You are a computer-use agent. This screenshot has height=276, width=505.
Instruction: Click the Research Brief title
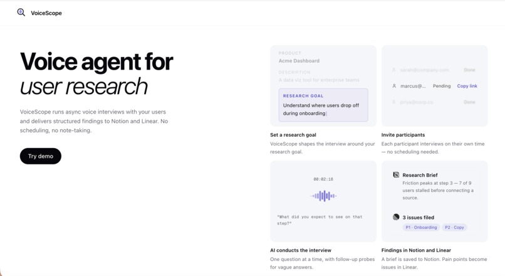tap(420, 175)
